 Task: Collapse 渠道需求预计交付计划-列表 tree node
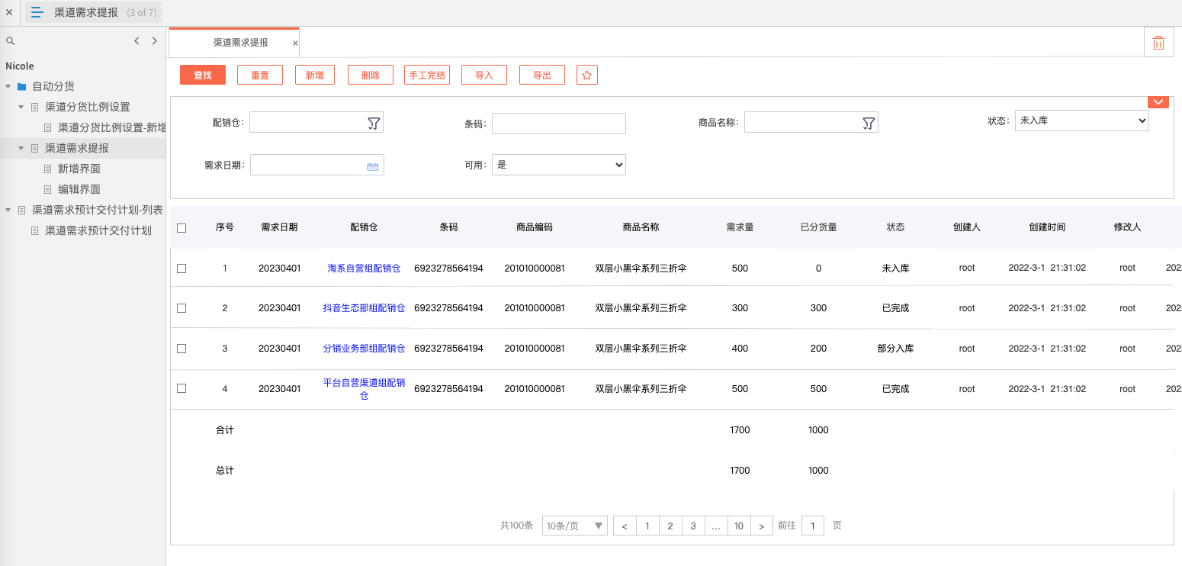pyautogui.click(x=8, y=211)
